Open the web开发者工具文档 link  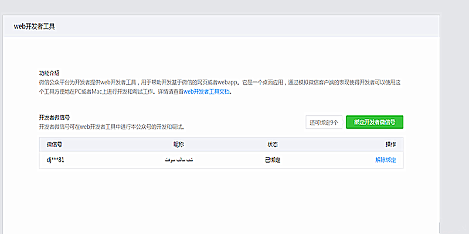pos(207,92)
